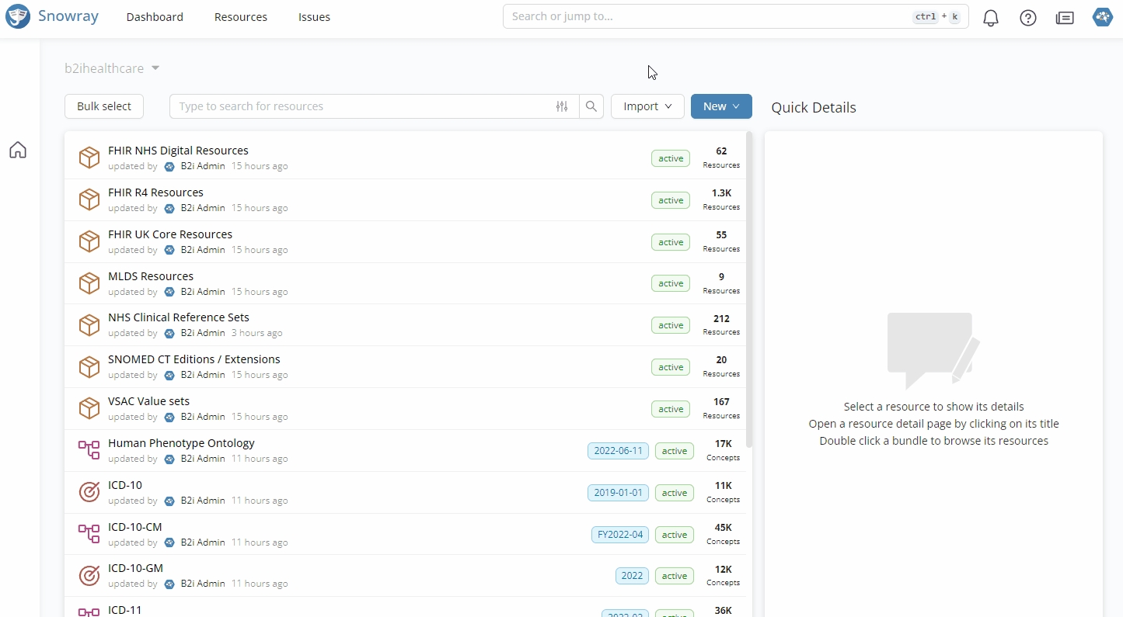Viewport: 1123px width, 617px height.
Task: Click the magnifier search button
Action: point(591,106)
